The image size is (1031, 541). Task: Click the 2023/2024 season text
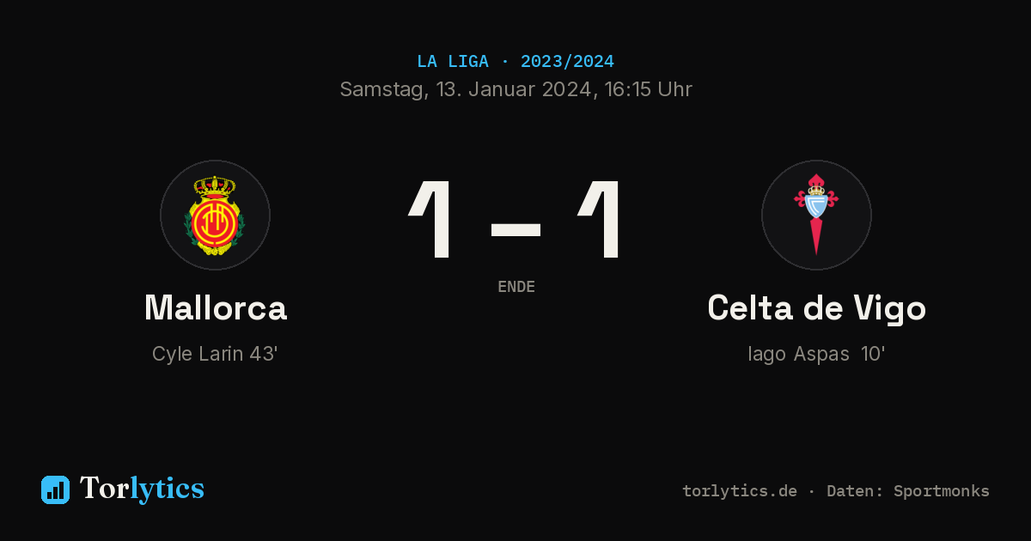567,62
